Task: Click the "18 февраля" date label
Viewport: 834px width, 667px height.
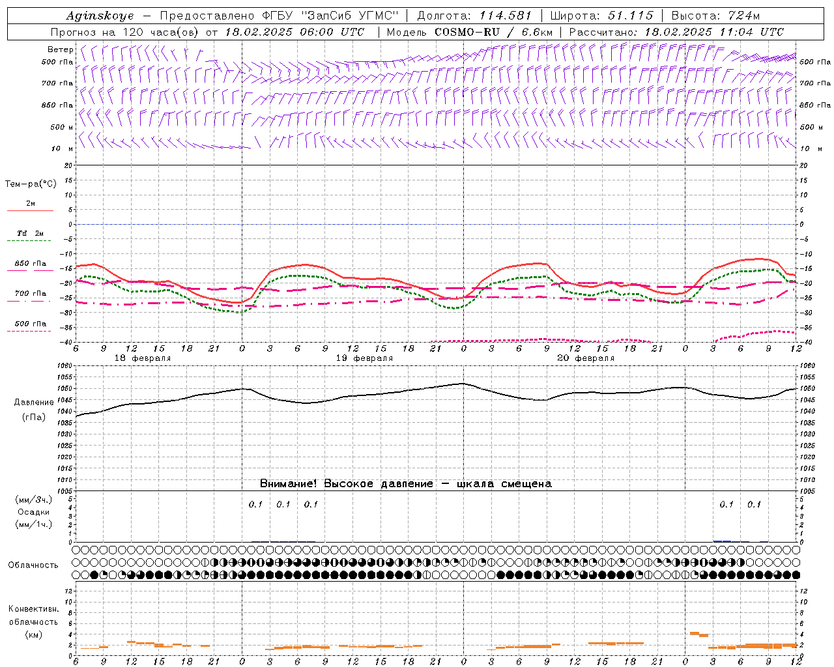Action: pyautogui.click(x=143, y=358)
